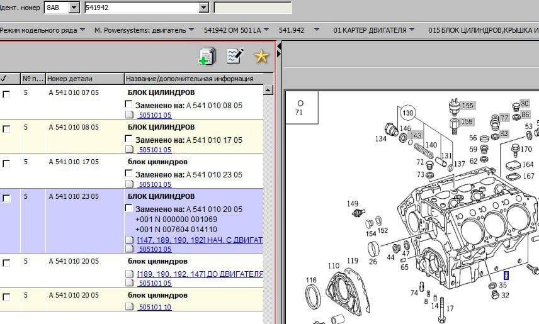Follow the '505101 10' link
This screenshot has height=324, width=539.
[x=155, y=307]
